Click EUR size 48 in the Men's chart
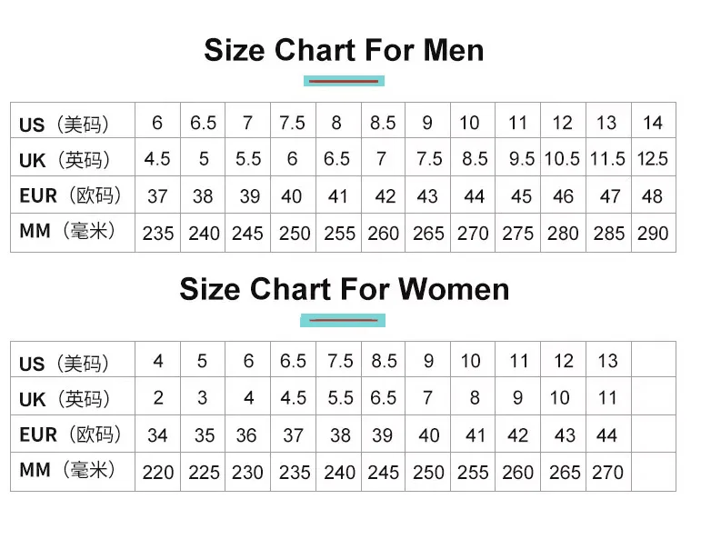 653,195
